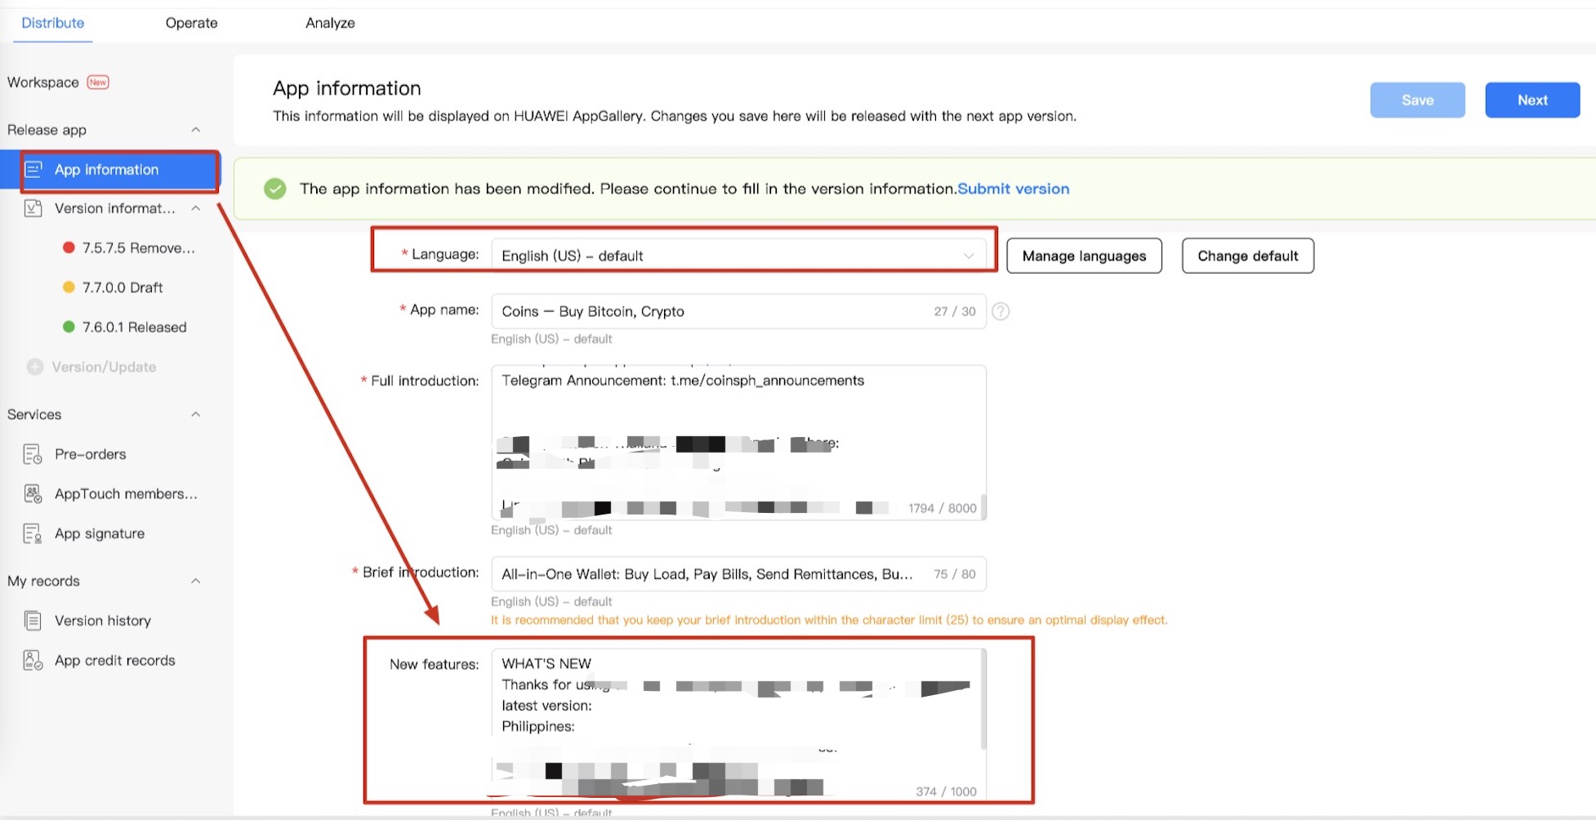Click the New badge beside Workspace
The width and height of the screenshot is (1596, 820).
point(98,82)
